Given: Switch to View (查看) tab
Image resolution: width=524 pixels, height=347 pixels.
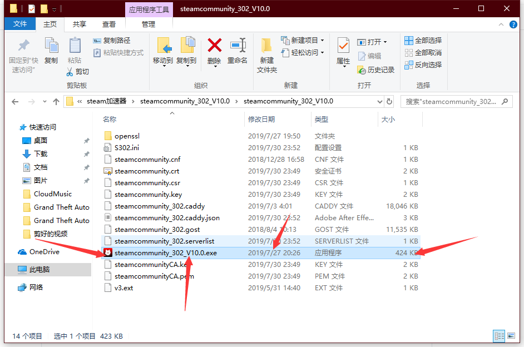Looking at the screenshot, I should click(109, 24).
